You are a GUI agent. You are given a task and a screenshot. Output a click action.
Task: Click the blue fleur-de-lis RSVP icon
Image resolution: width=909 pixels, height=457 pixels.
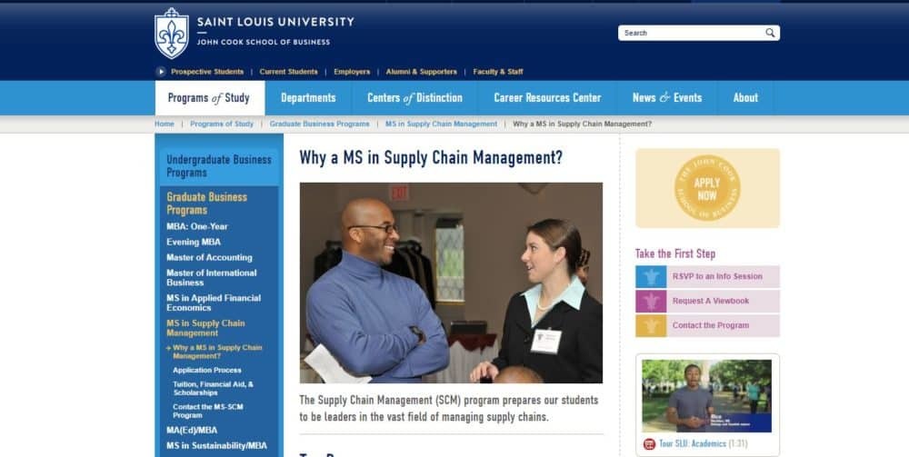[x=651, y=277]
